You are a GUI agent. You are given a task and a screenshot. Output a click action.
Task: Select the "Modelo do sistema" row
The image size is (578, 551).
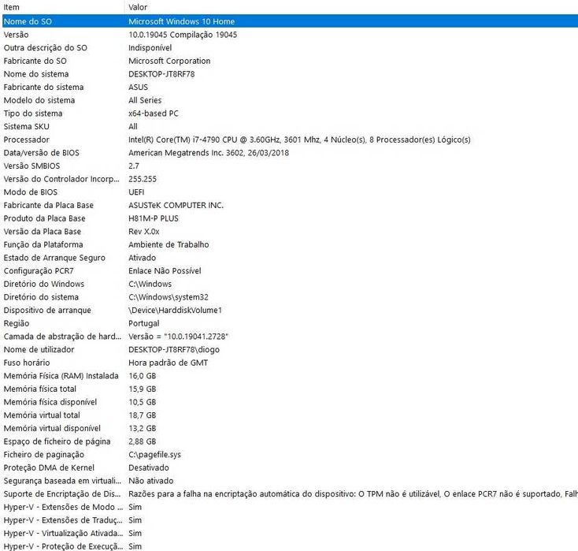pos(290,100)
